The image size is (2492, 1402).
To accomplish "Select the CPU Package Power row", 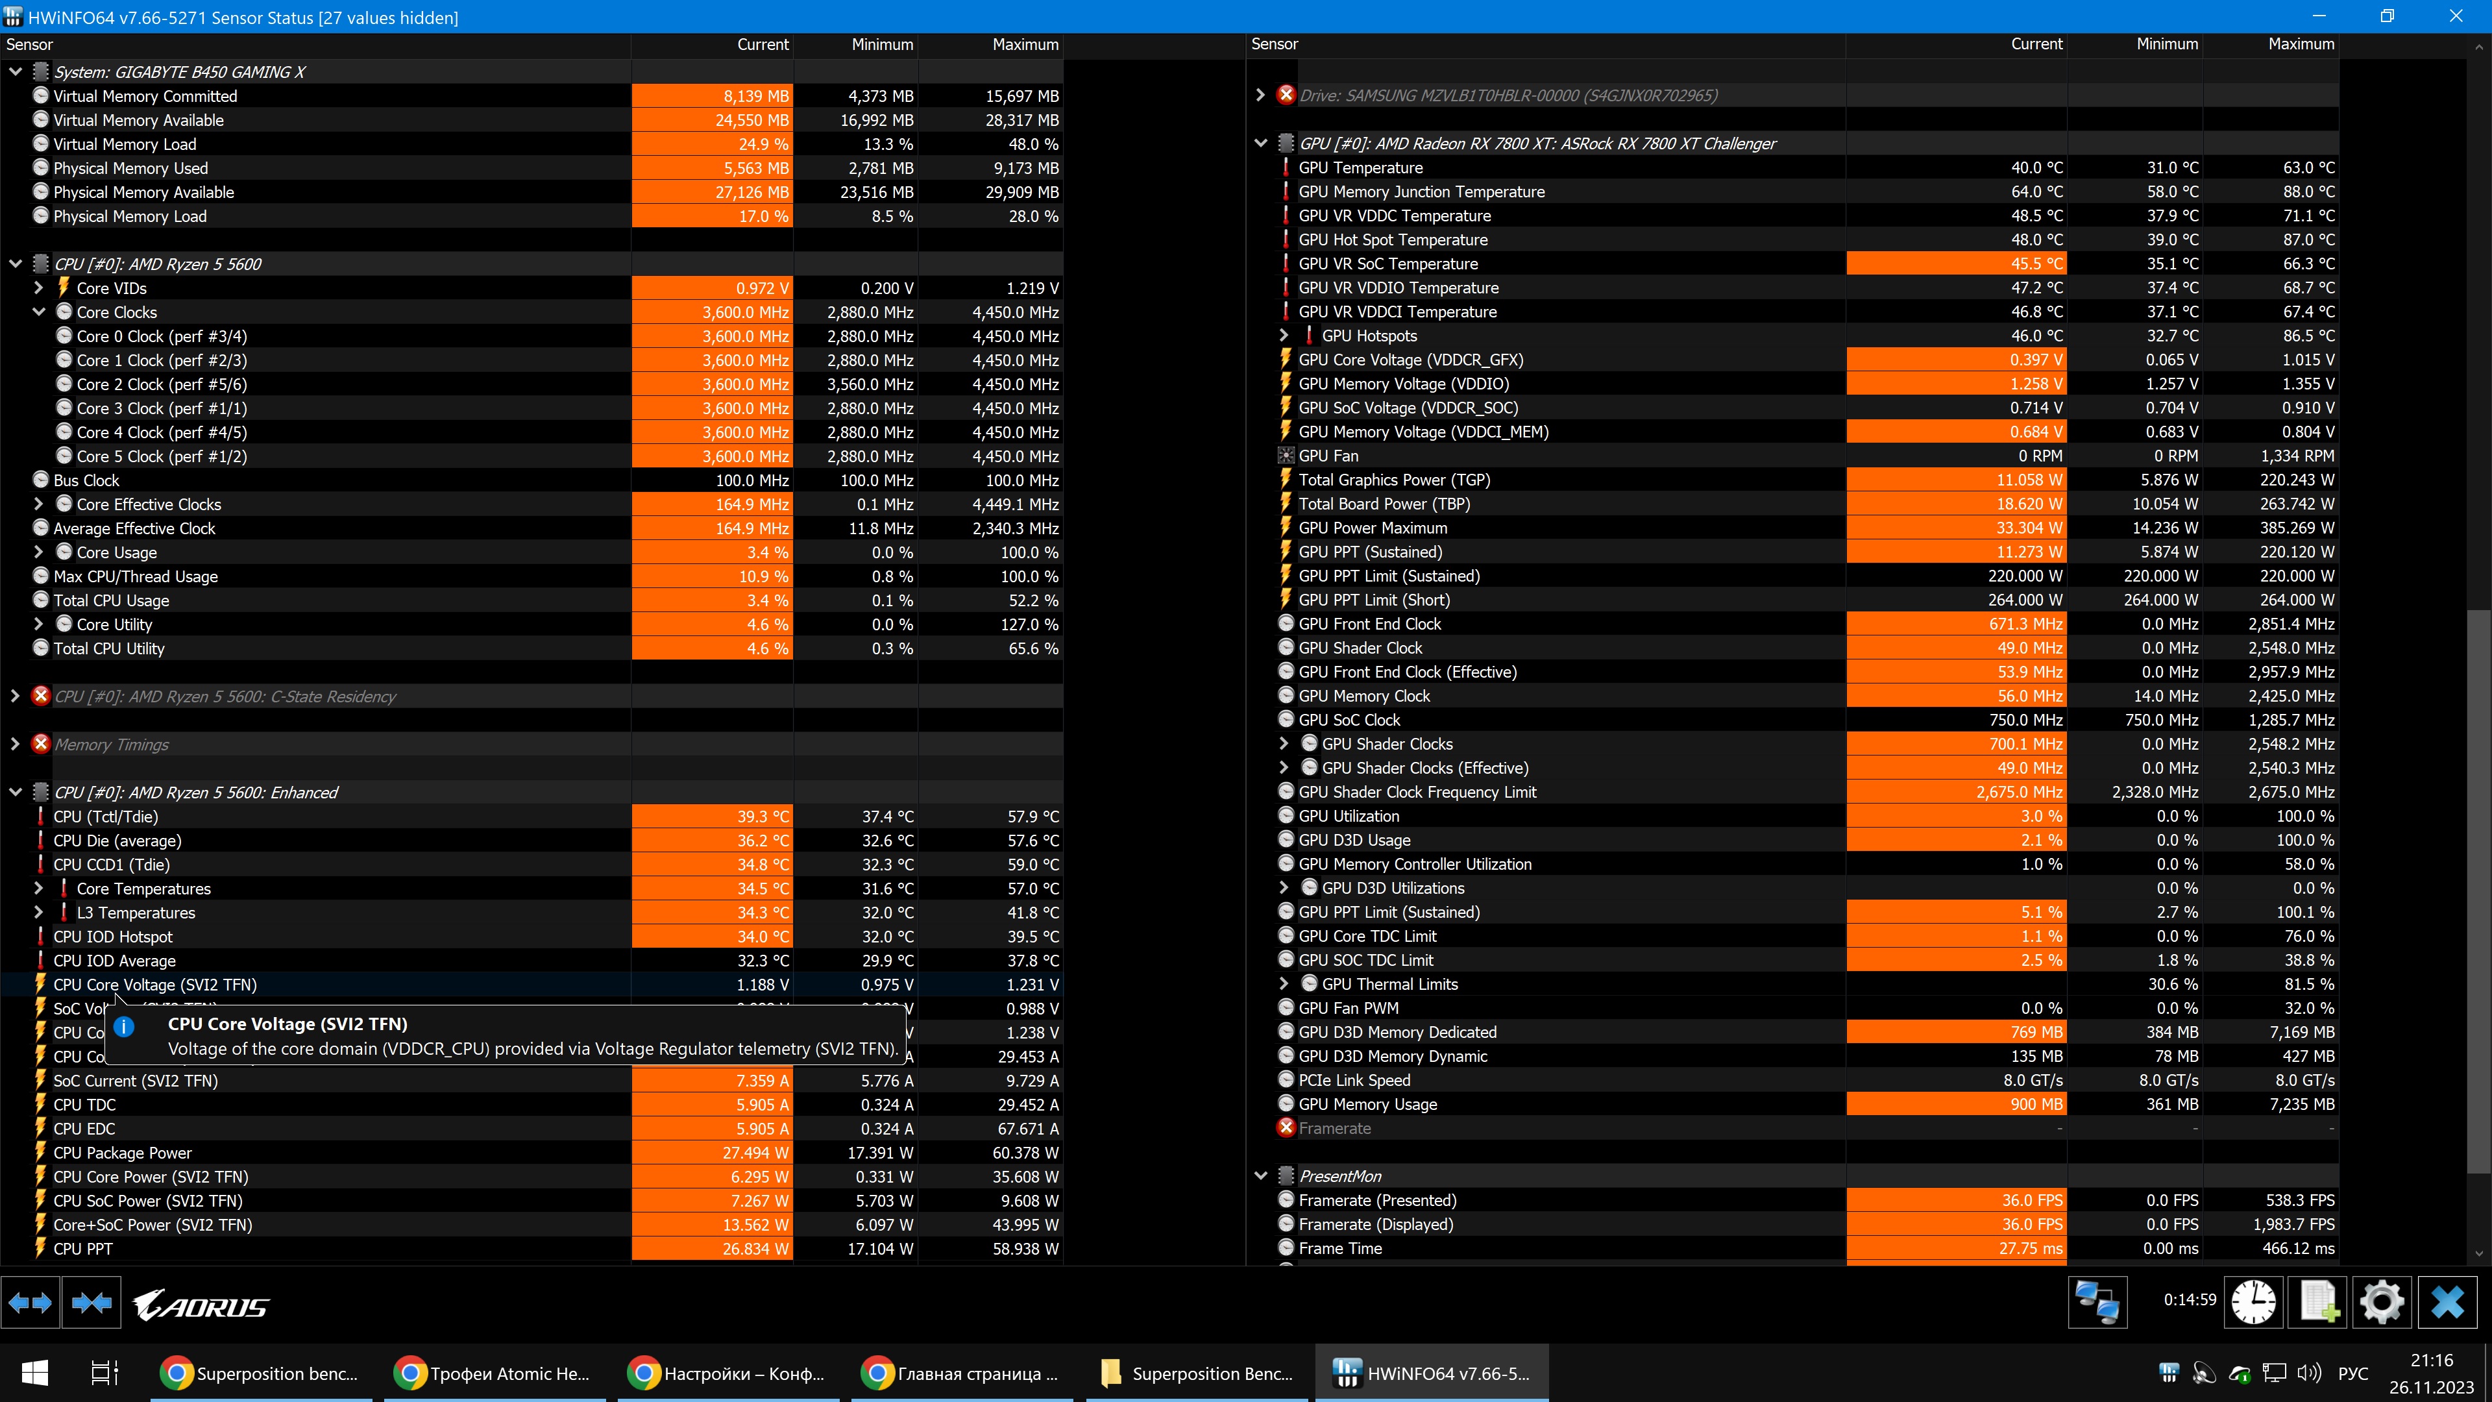I will tap(123, 1152).
